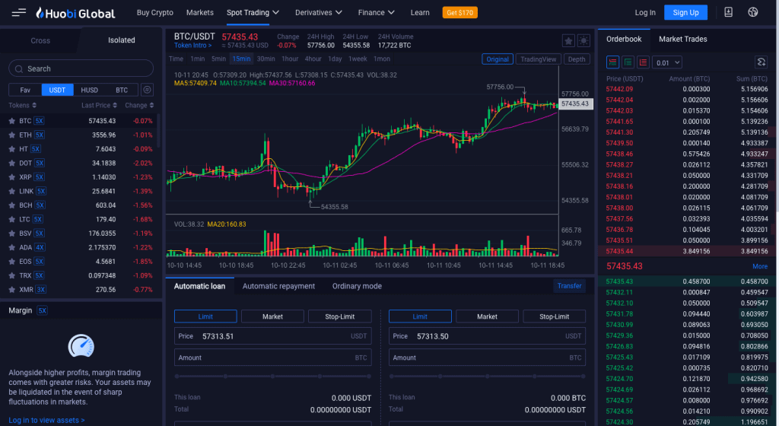
Task: Click the sell Amount BTC field
Action: click(x=488, y=358)
